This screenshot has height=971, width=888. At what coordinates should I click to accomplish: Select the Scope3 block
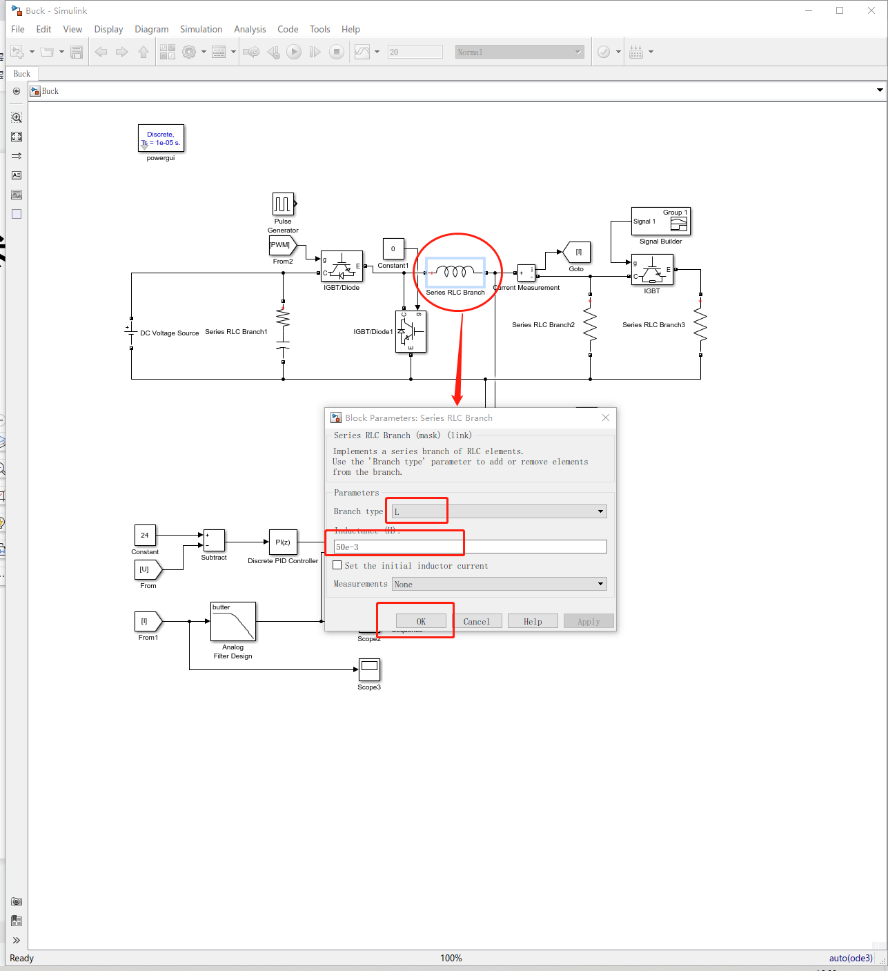(370, 669)
